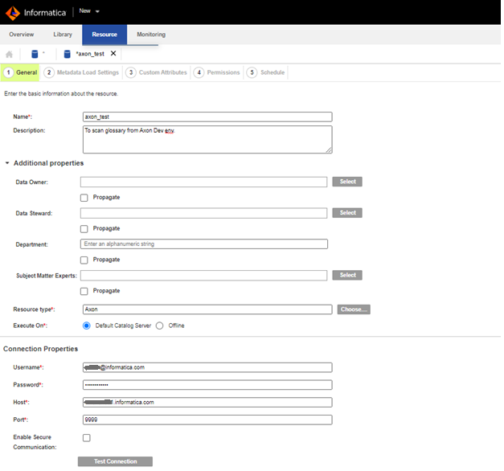Enable Propagate under Subject Matter Experts
504x471 pixels.
click(x=84, y=291)
